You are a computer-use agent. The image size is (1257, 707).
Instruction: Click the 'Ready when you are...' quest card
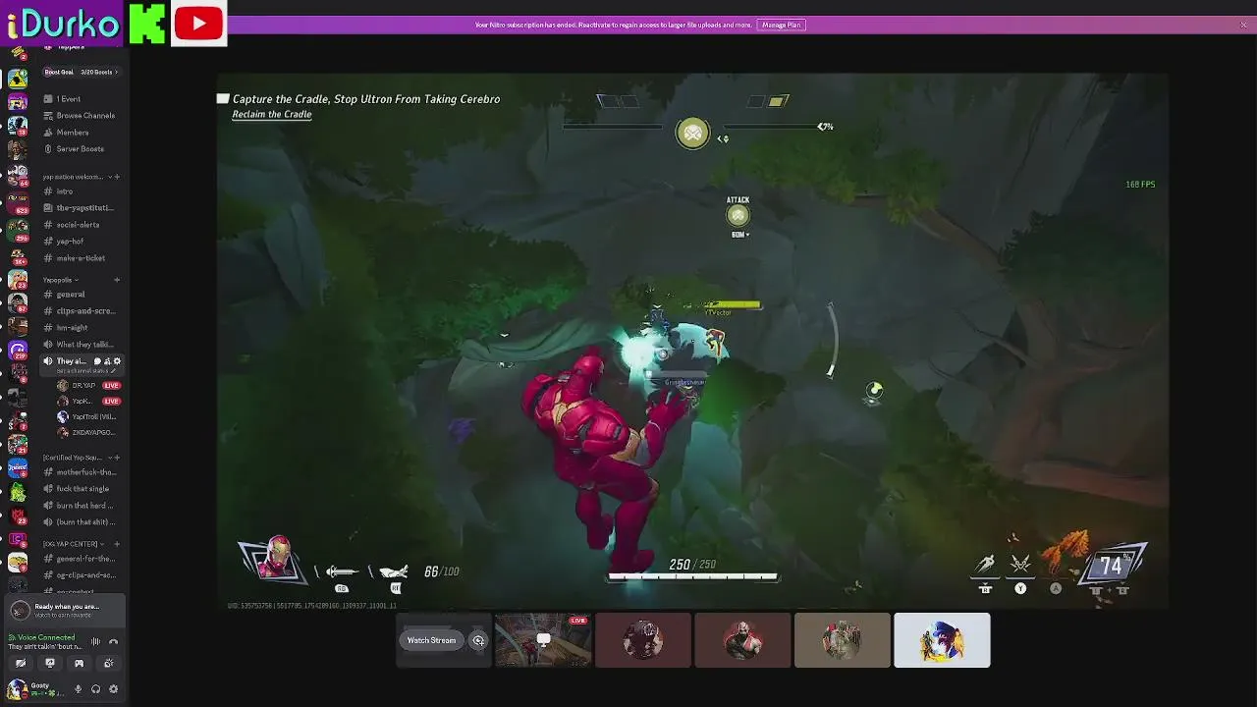pos(66,610)
